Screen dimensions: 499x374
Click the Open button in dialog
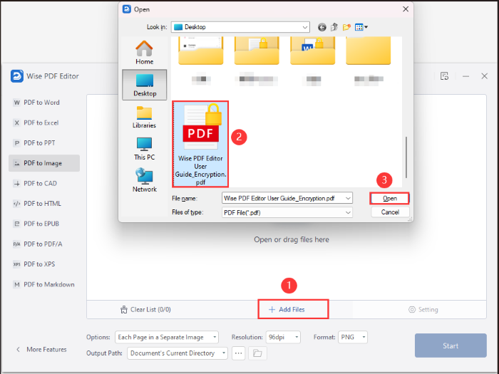[x=389, y=199]
